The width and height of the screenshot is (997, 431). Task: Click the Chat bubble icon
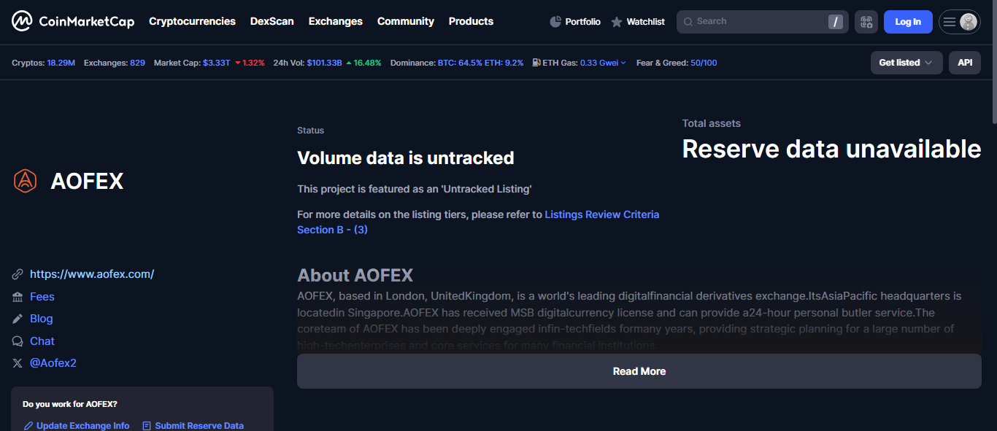[x=18, y=341]
